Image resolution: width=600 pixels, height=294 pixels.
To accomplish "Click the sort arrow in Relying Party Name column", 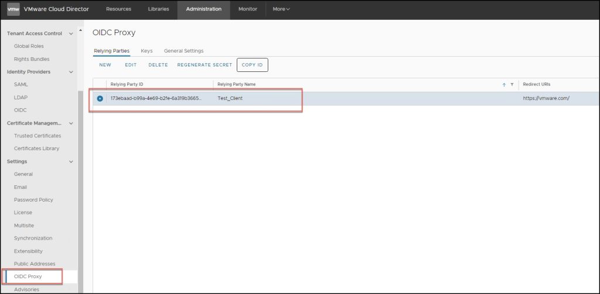I will (504, 85).
